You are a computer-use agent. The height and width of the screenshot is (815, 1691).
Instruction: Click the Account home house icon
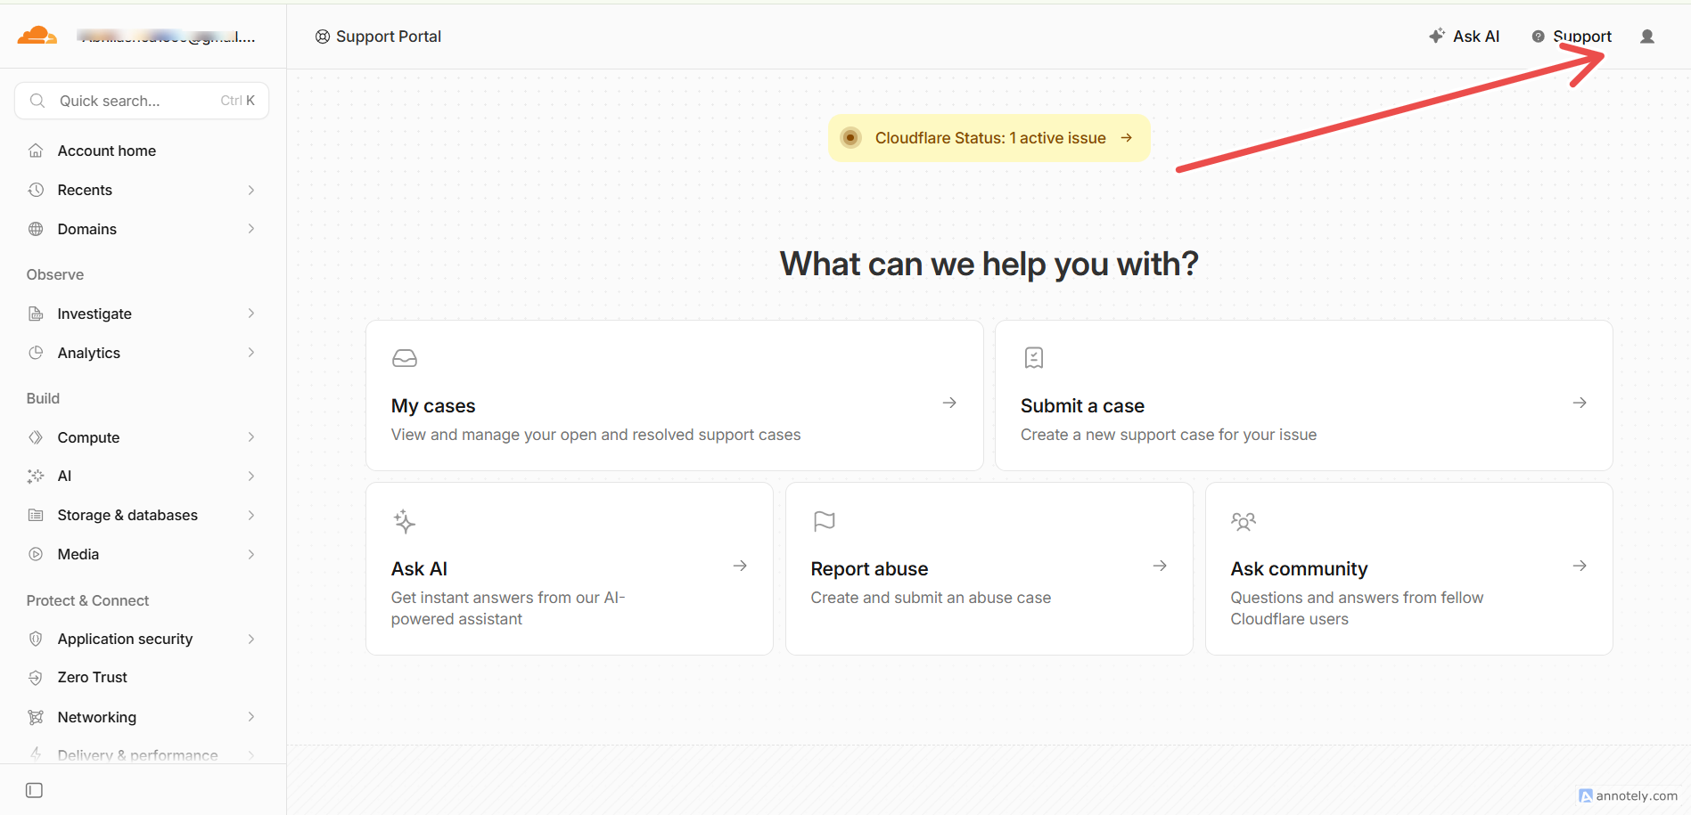pos(36,151)
